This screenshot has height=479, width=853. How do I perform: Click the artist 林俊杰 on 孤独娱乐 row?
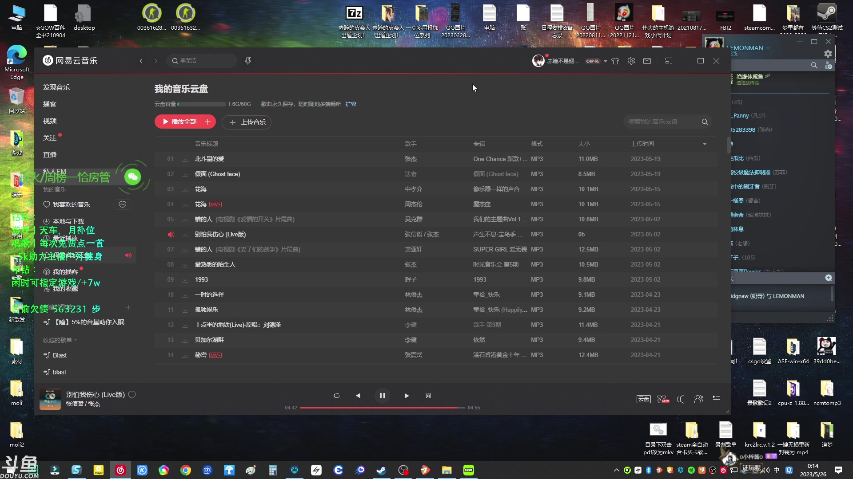point(414,310)
